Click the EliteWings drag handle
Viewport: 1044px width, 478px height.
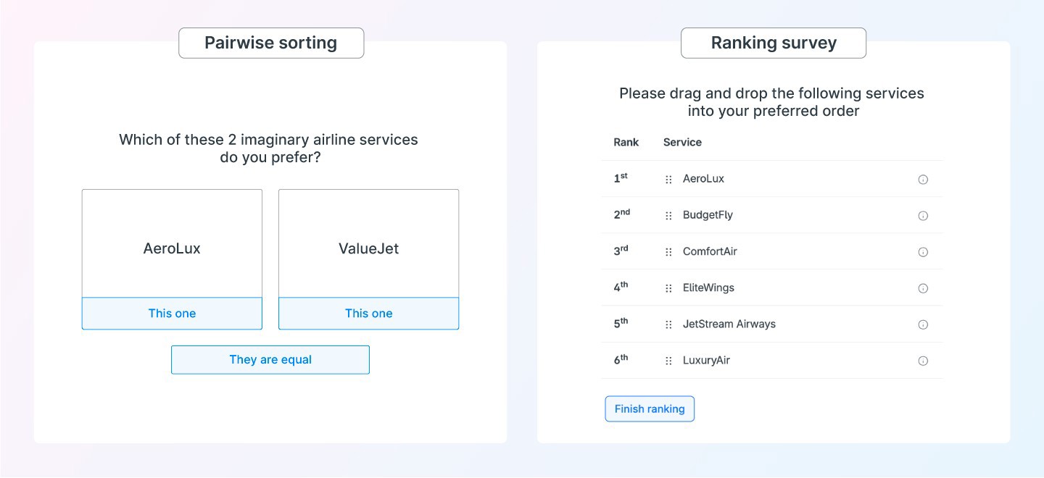[668, 288]
